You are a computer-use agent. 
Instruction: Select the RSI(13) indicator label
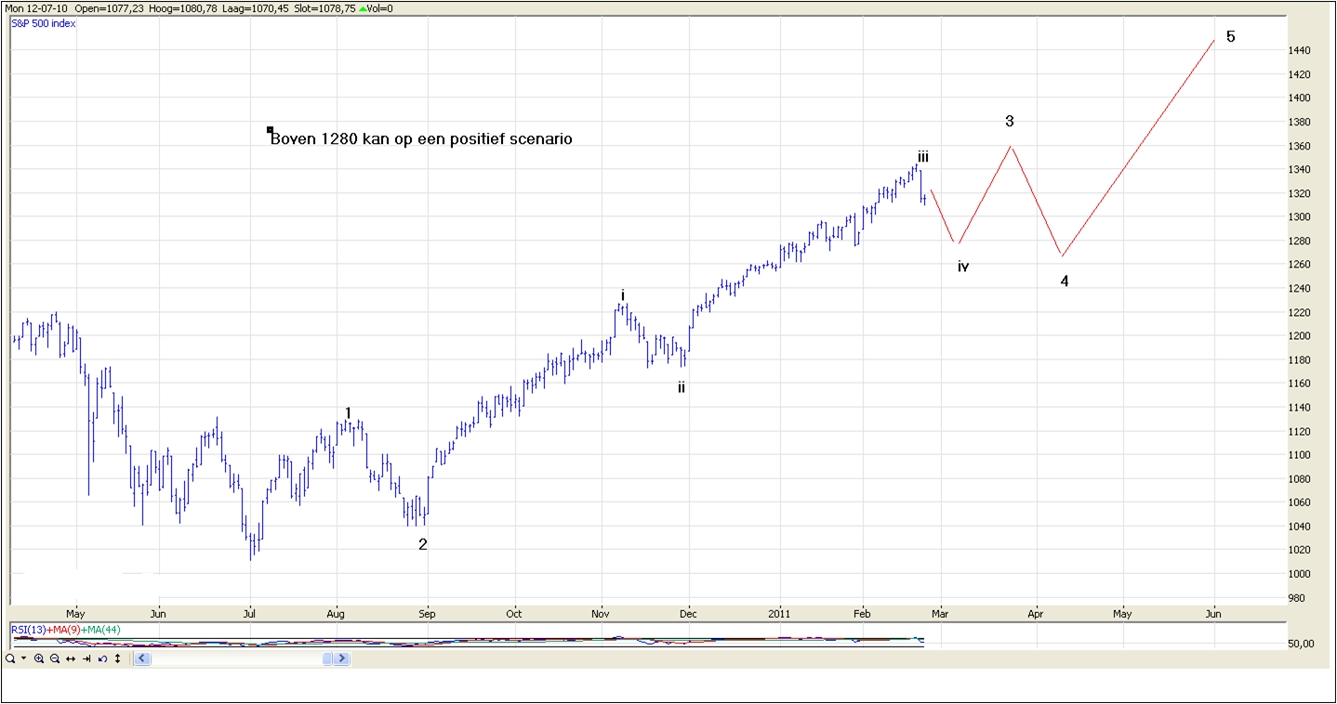point(28,630)
